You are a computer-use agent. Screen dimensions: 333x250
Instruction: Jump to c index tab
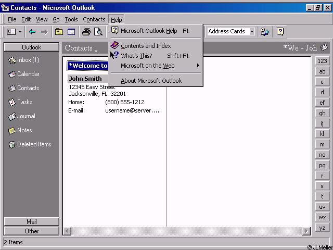[322, 82]
